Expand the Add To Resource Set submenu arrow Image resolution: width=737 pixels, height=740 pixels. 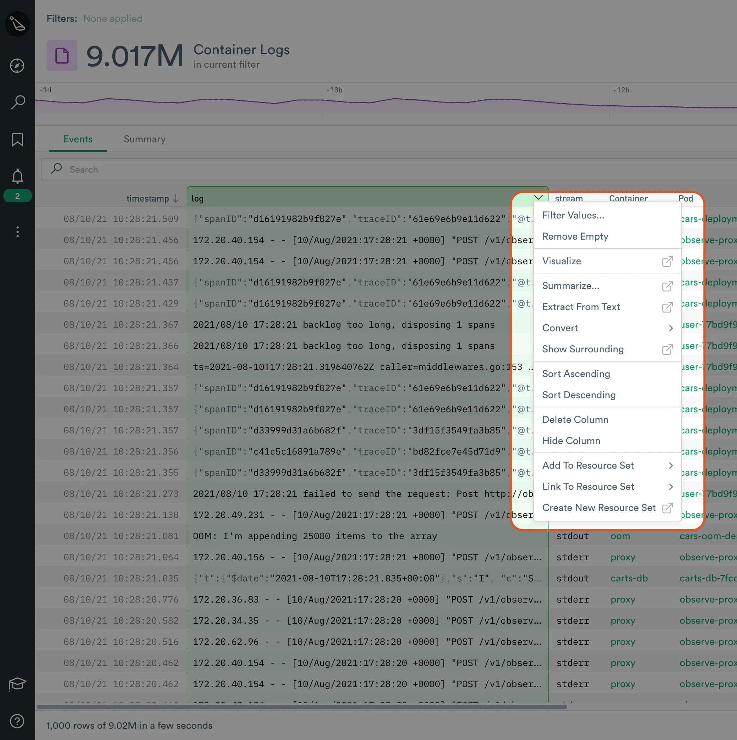tap(670, 466)
